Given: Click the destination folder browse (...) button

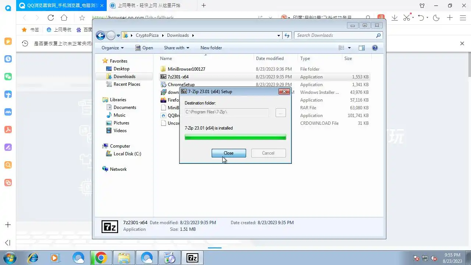Looking at the screenshot, I should coord(280,112).
